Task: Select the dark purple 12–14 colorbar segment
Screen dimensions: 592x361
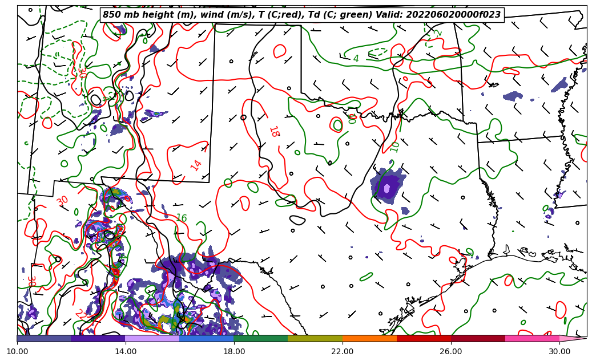Action: pyautogui.click(x=98, y=338)
